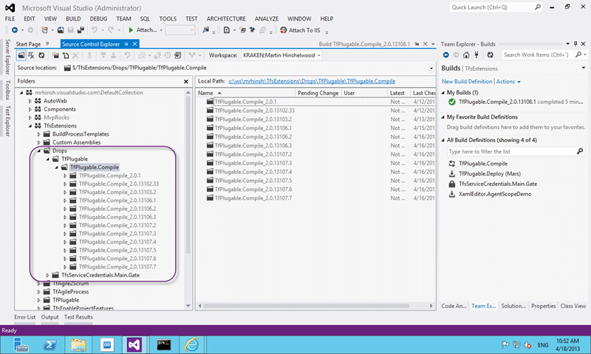Click the New Build Definition link

[x=467, y=82]
